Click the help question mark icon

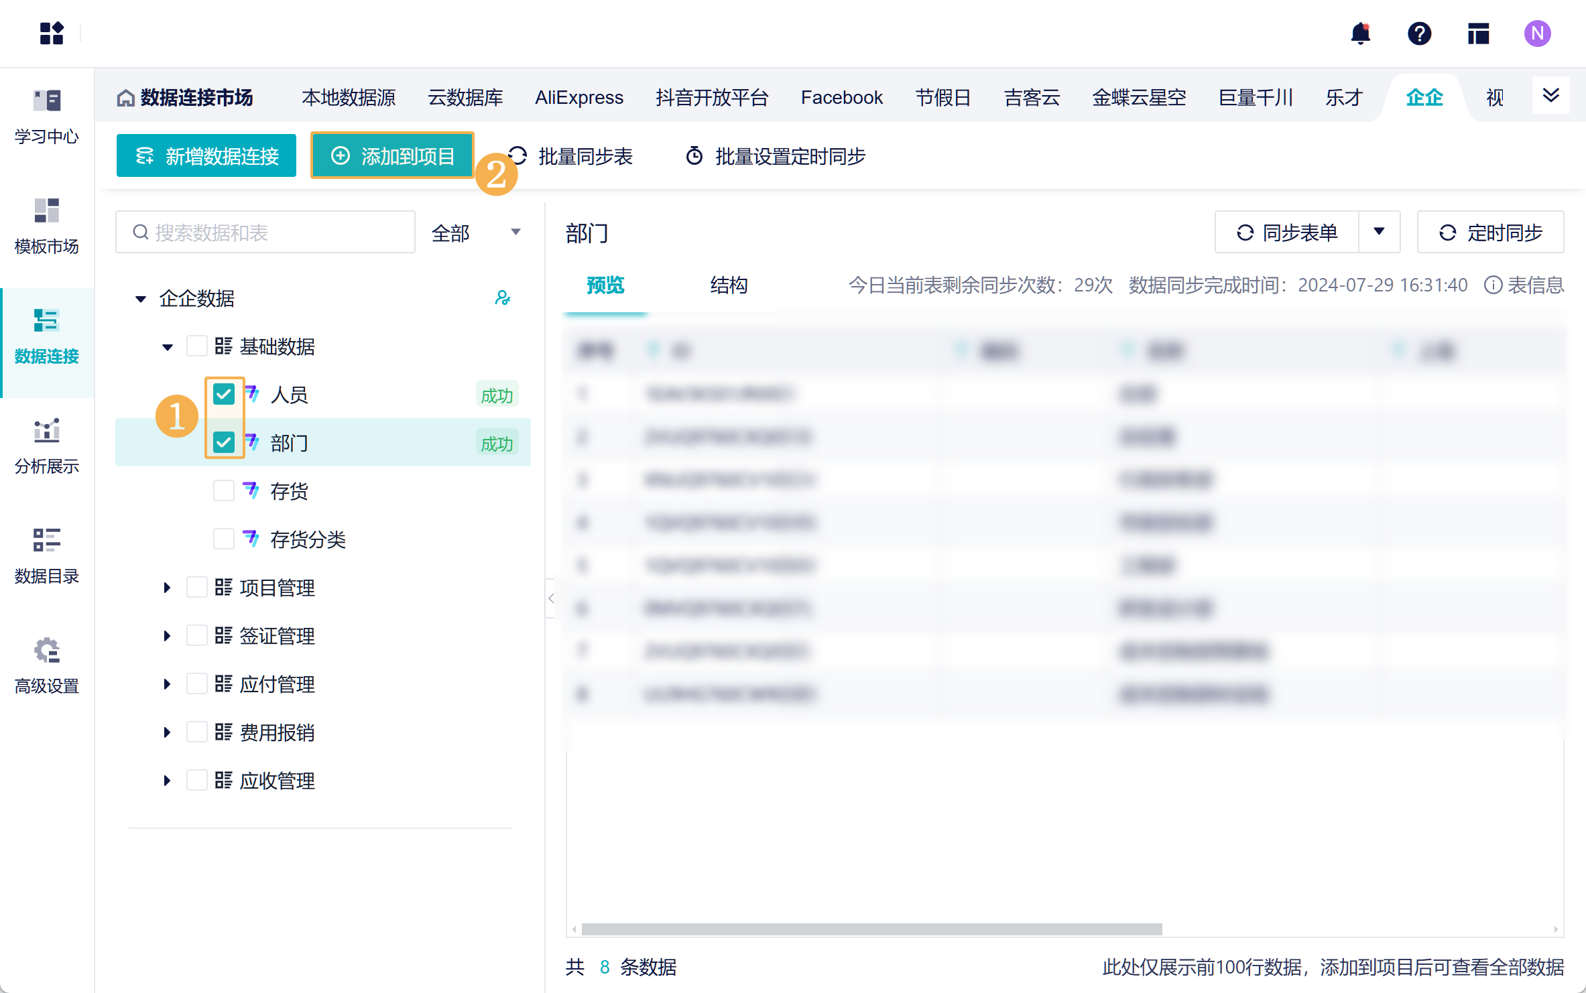pos(1419,33)
